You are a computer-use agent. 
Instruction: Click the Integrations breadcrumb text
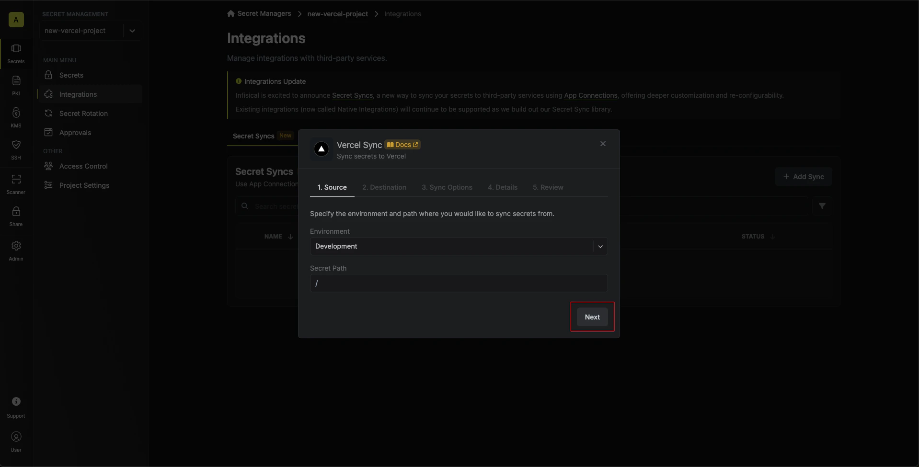pos(402,14)
